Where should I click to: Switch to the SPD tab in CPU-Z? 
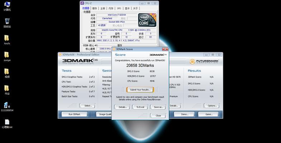point(119,9)
